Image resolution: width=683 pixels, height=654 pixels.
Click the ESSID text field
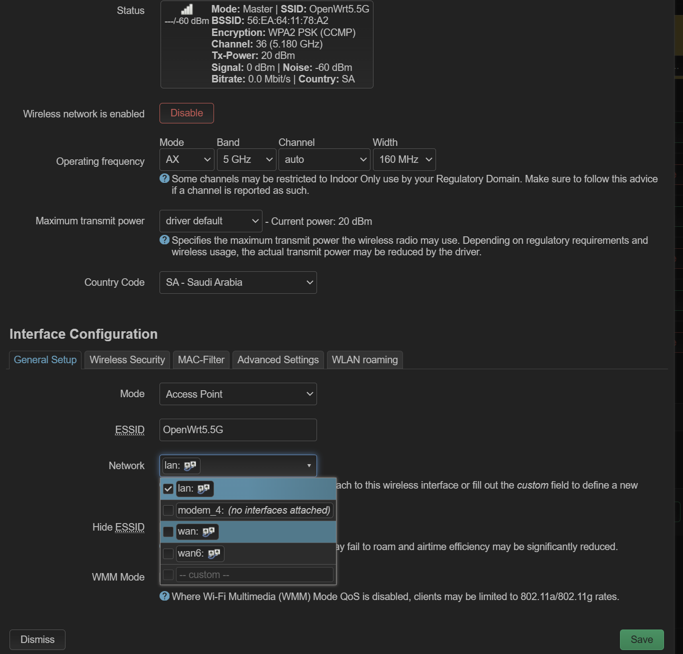coord(238,430)
